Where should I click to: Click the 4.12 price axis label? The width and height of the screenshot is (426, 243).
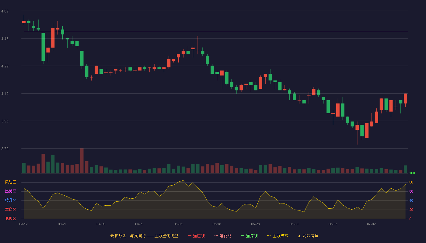point(5,94)
